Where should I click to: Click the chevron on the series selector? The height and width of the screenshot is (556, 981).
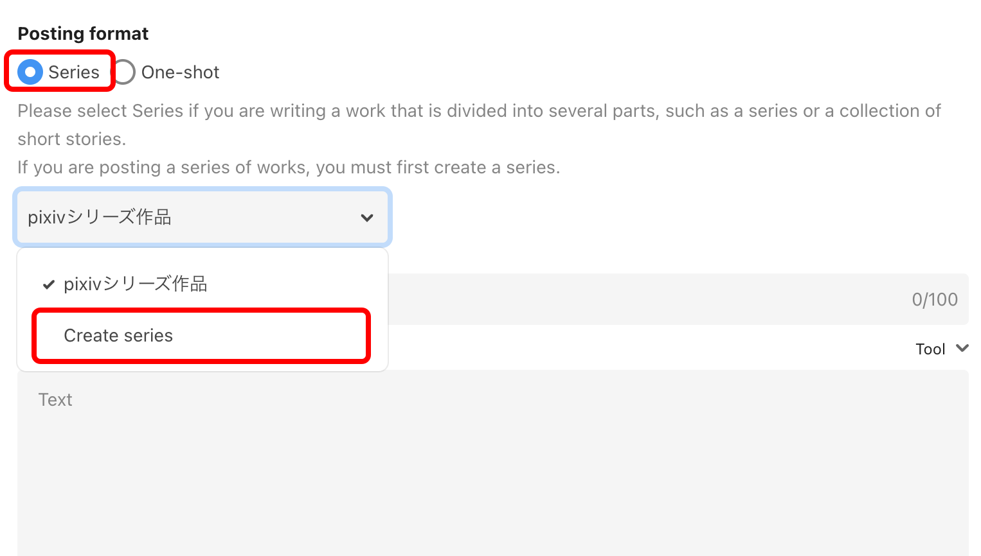click(x=367, y=218)
